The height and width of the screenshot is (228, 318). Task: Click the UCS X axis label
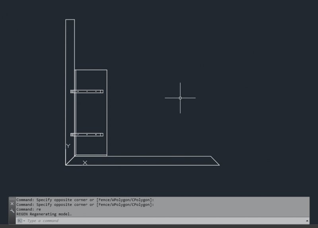tap(85, 163)
